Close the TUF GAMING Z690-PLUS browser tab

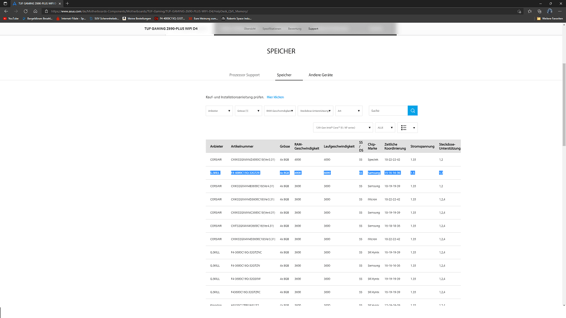(60, 4)
